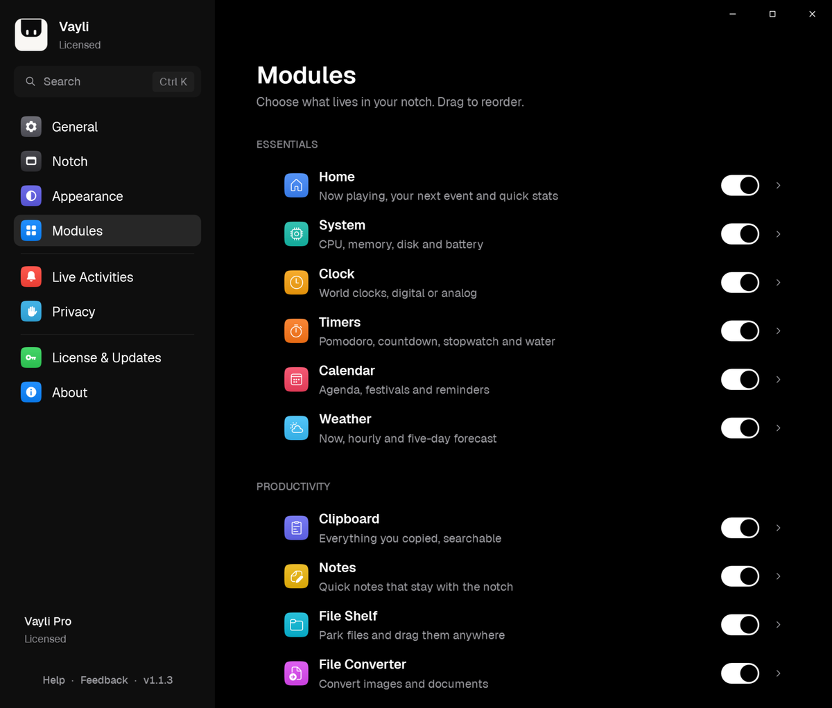Disable the Home module toggle
This screenshot has width=832, height=708.
click(x=740, y=186)
